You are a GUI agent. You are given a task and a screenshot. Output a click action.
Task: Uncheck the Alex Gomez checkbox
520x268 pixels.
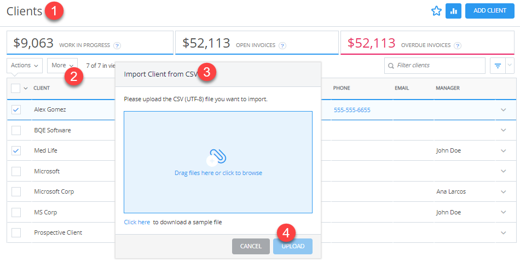pos(16,109)
